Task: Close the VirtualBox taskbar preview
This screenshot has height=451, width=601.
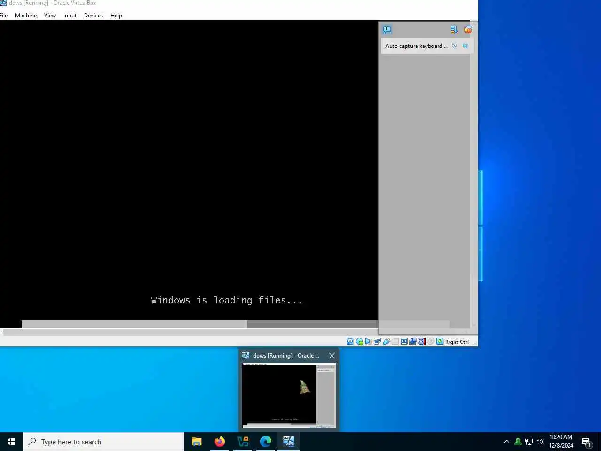Action: coord(332,356)
